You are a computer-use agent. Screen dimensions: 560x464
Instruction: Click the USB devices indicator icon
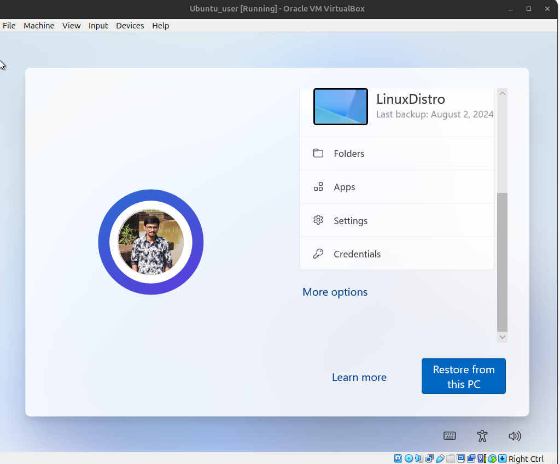coord(440,459)
